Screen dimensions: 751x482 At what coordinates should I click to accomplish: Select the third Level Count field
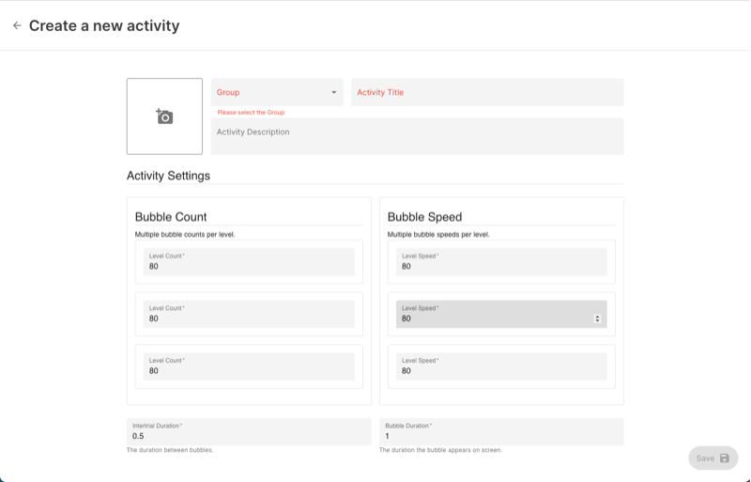click(249, 367)
